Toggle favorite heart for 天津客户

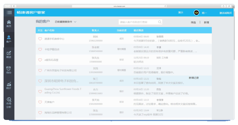(40, 102)
